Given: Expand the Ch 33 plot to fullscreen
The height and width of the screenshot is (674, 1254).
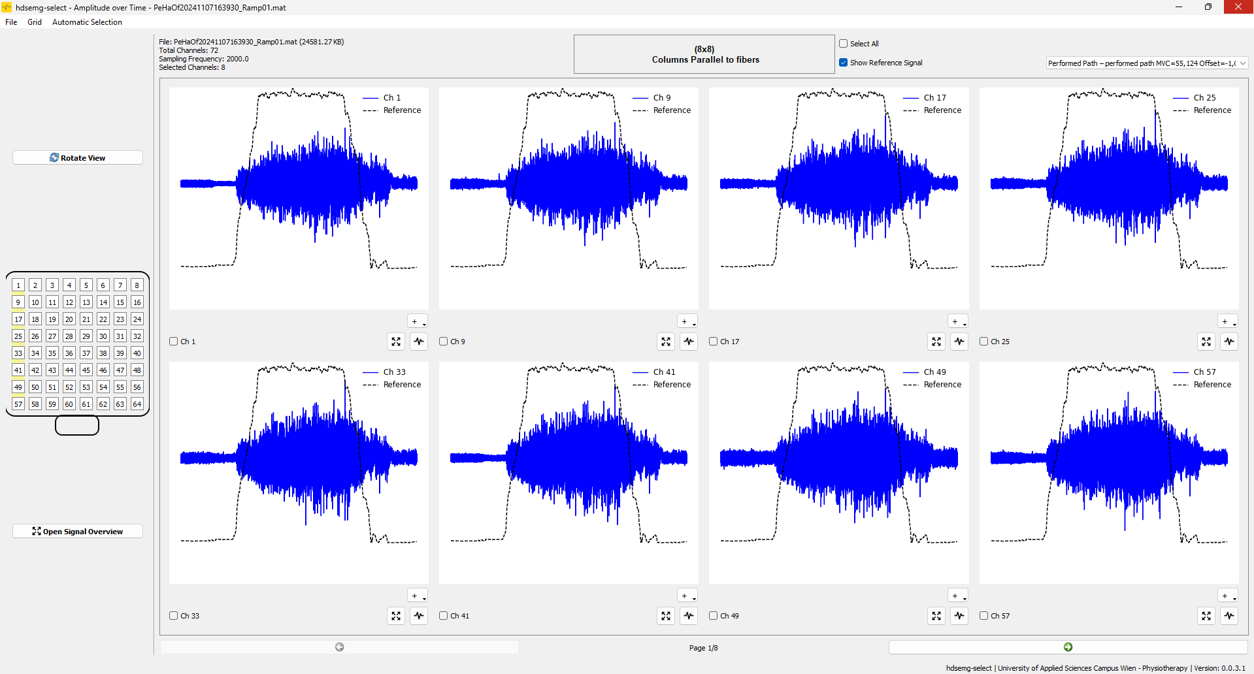Looking at the screenshot, I should [x=396, y=616].
